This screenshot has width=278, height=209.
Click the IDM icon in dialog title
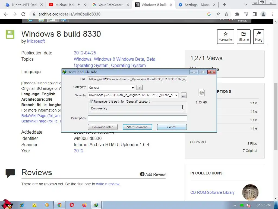tap(64, 72)
